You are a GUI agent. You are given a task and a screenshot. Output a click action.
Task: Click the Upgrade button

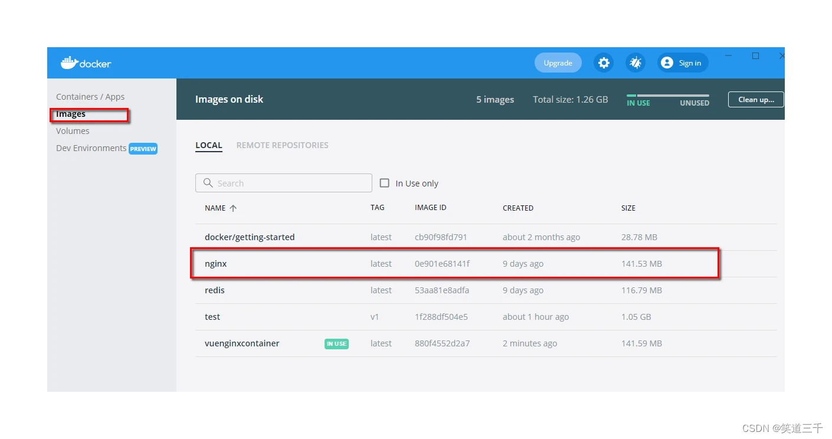[558, 63]
